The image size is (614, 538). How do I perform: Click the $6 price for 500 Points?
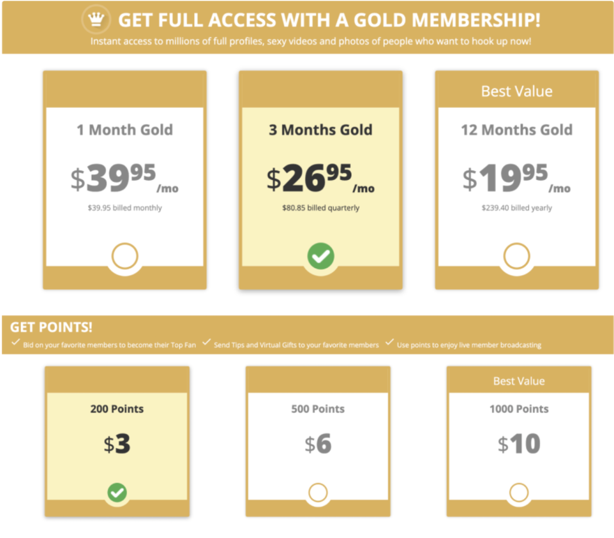pos(318,444)
